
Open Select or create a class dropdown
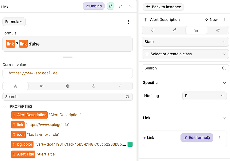[185, 54]
